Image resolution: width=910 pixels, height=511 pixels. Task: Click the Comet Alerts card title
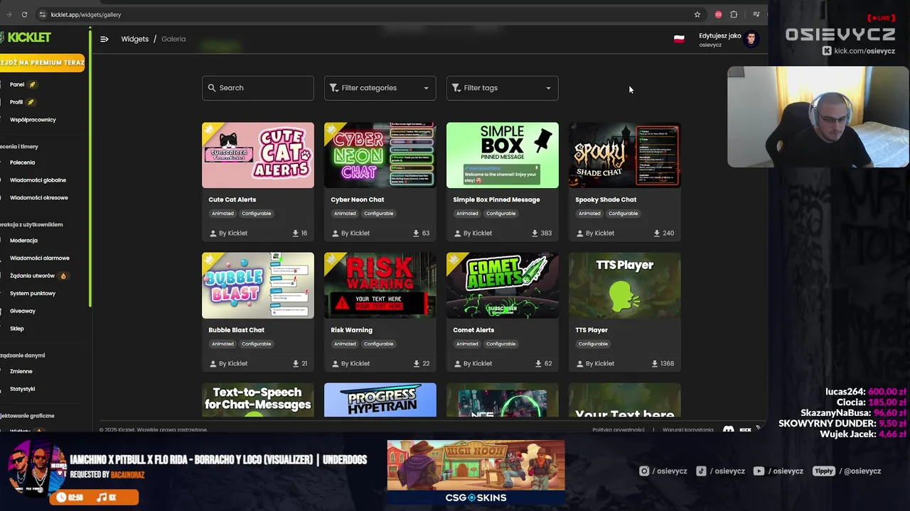(473, 330)
